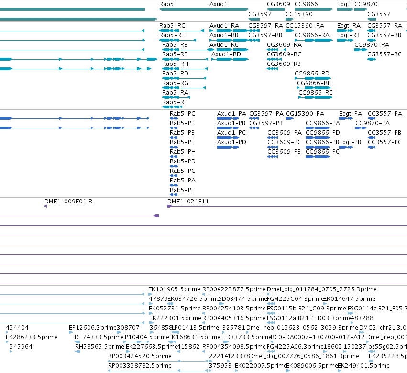Click the CG15390-PA protein label
This screenshot has height=373, width=407.
305,114
